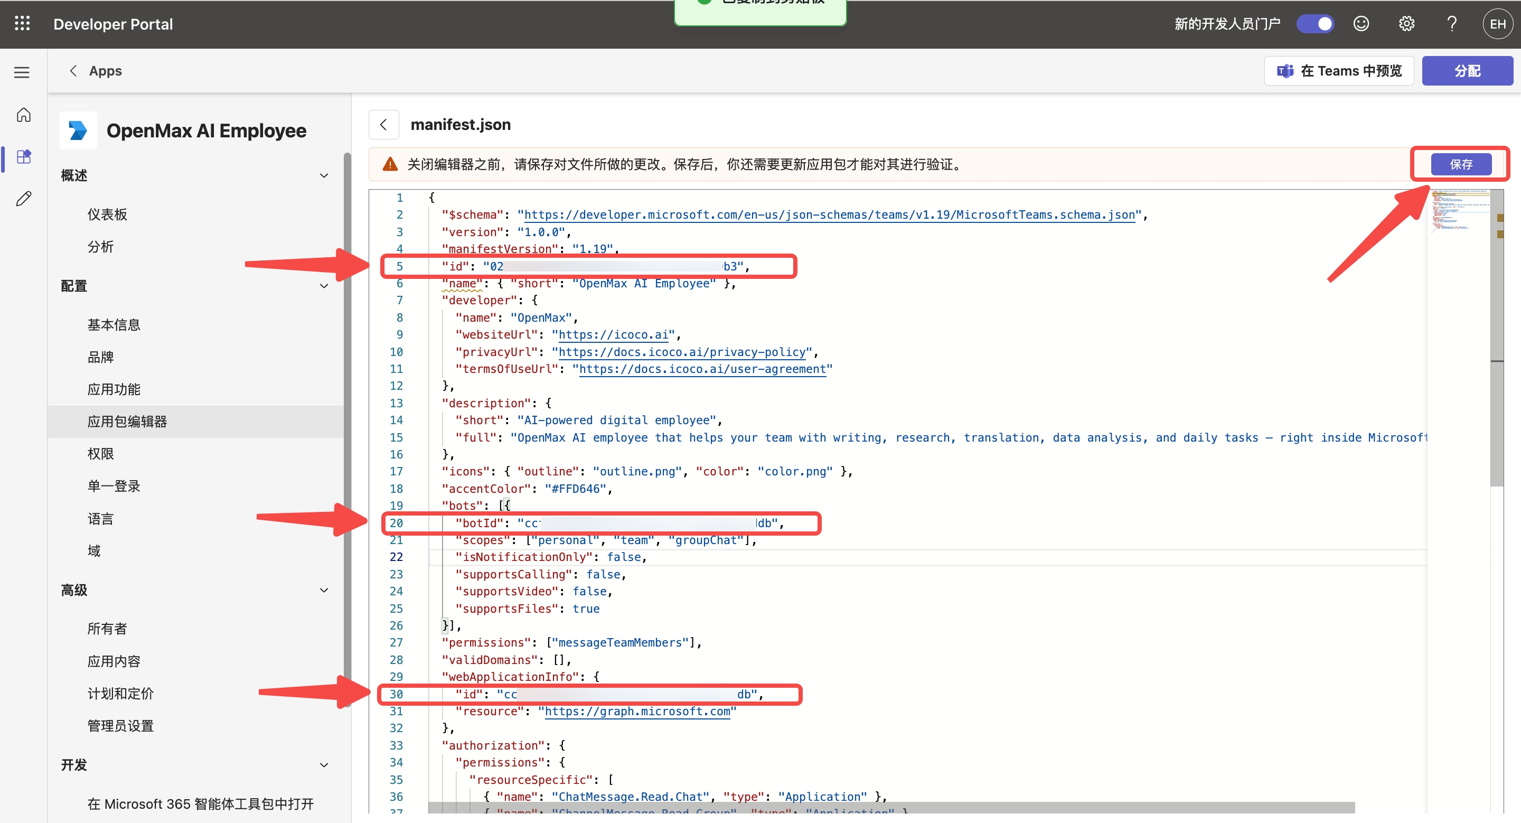Collapse the 高级 section chevron
This screenshot has height=823, width=1521.
tap(324, 590)
